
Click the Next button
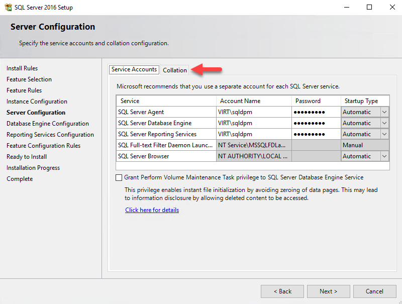pos(329,291)
